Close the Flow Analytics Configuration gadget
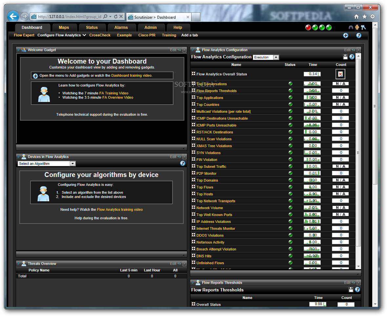 click(358, 50)
